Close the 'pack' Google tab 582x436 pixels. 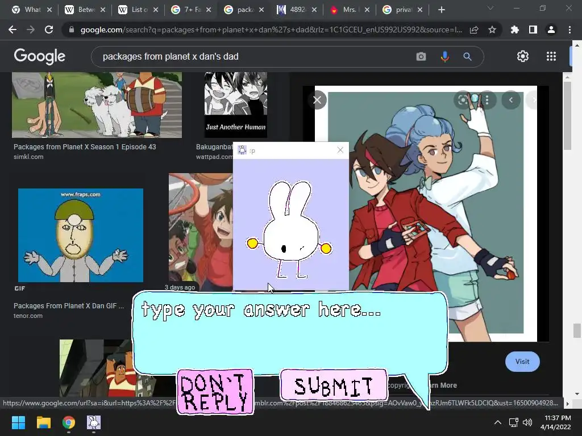[261, 10]
